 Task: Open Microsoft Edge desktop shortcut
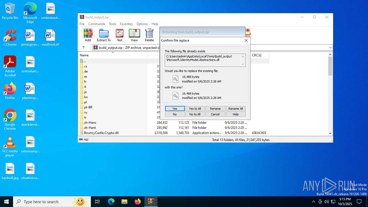30,13
